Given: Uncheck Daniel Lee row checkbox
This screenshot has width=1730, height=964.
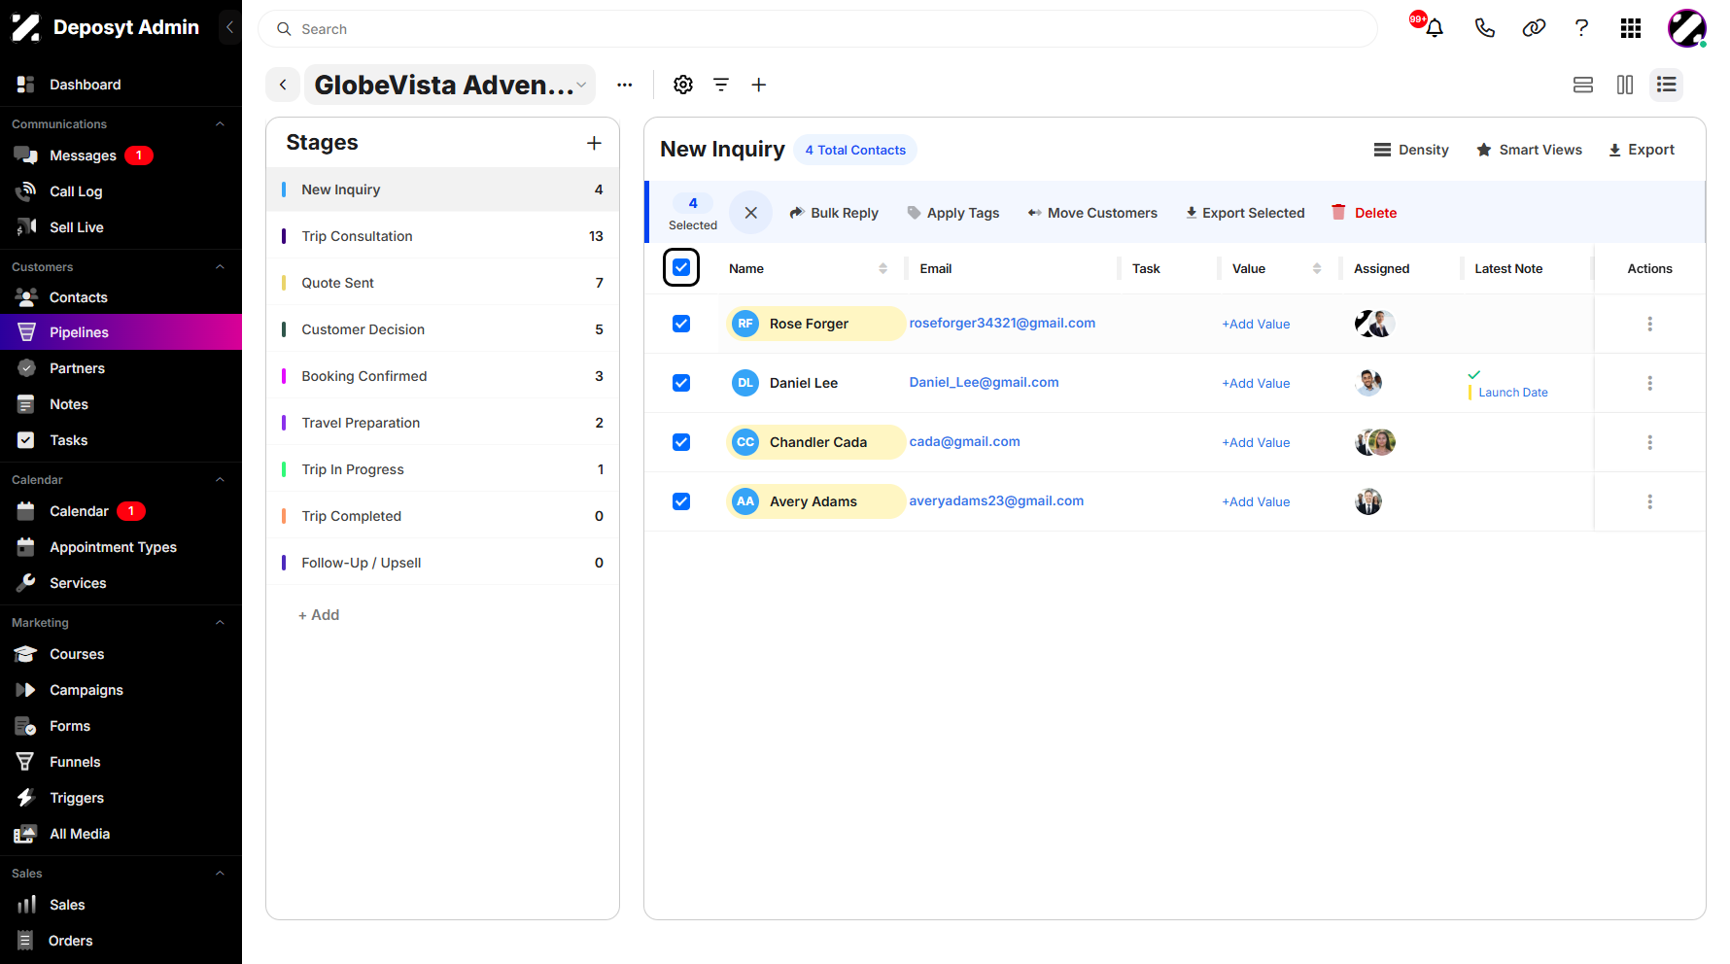Looking at the screenshot, I should [681, 383].
